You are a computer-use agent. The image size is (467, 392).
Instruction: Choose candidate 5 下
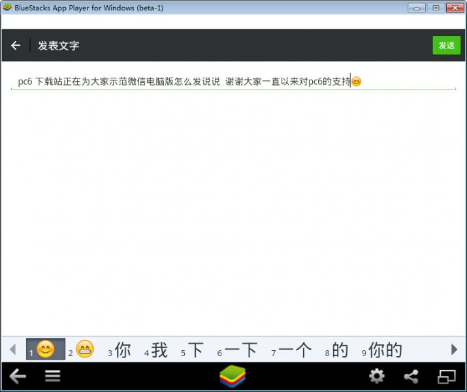(x=192, y=350)
